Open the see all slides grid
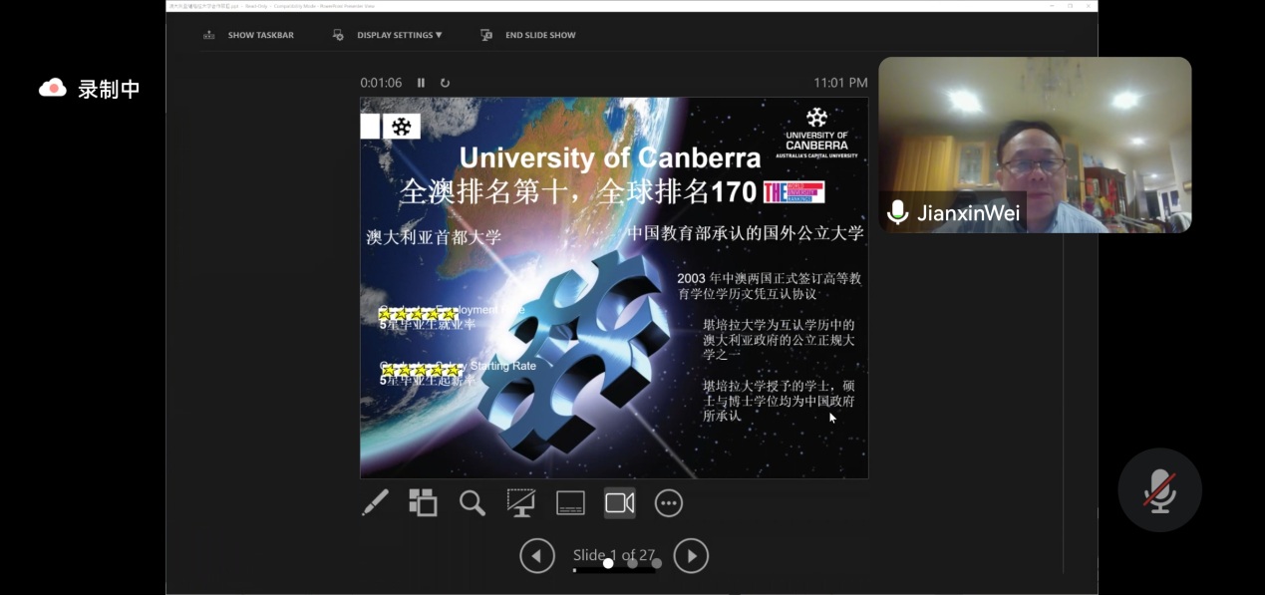Screen dimensions: 1265x595 coord(423,503)
